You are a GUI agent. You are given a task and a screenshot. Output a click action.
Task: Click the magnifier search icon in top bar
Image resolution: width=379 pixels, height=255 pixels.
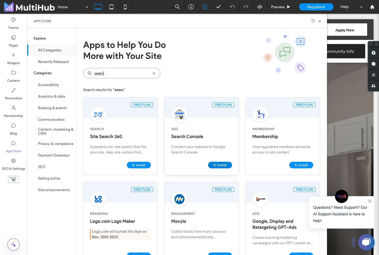click(178, 7)
